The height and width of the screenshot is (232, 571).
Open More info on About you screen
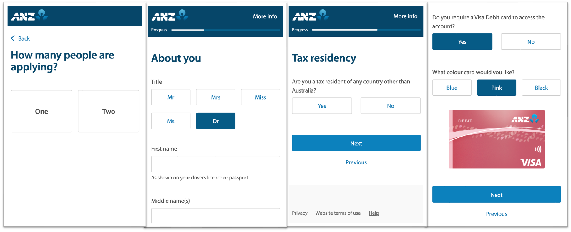tap(265, 16)
